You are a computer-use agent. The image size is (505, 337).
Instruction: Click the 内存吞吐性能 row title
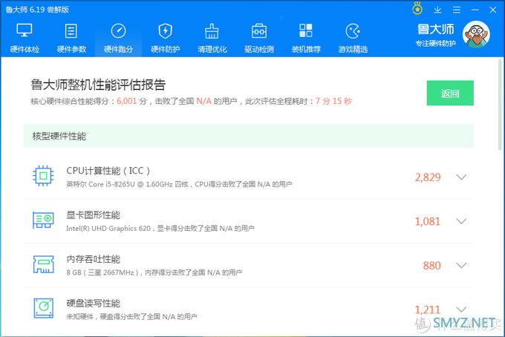click(93, 259)
